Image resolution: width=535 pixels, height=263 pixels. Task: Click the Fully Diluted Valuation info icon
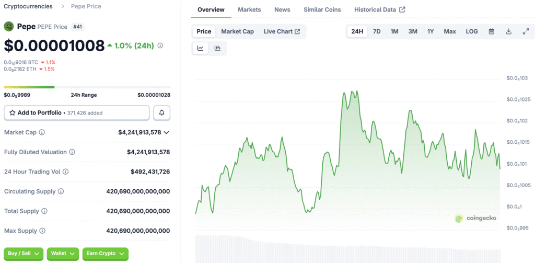(x=72, y=152)
